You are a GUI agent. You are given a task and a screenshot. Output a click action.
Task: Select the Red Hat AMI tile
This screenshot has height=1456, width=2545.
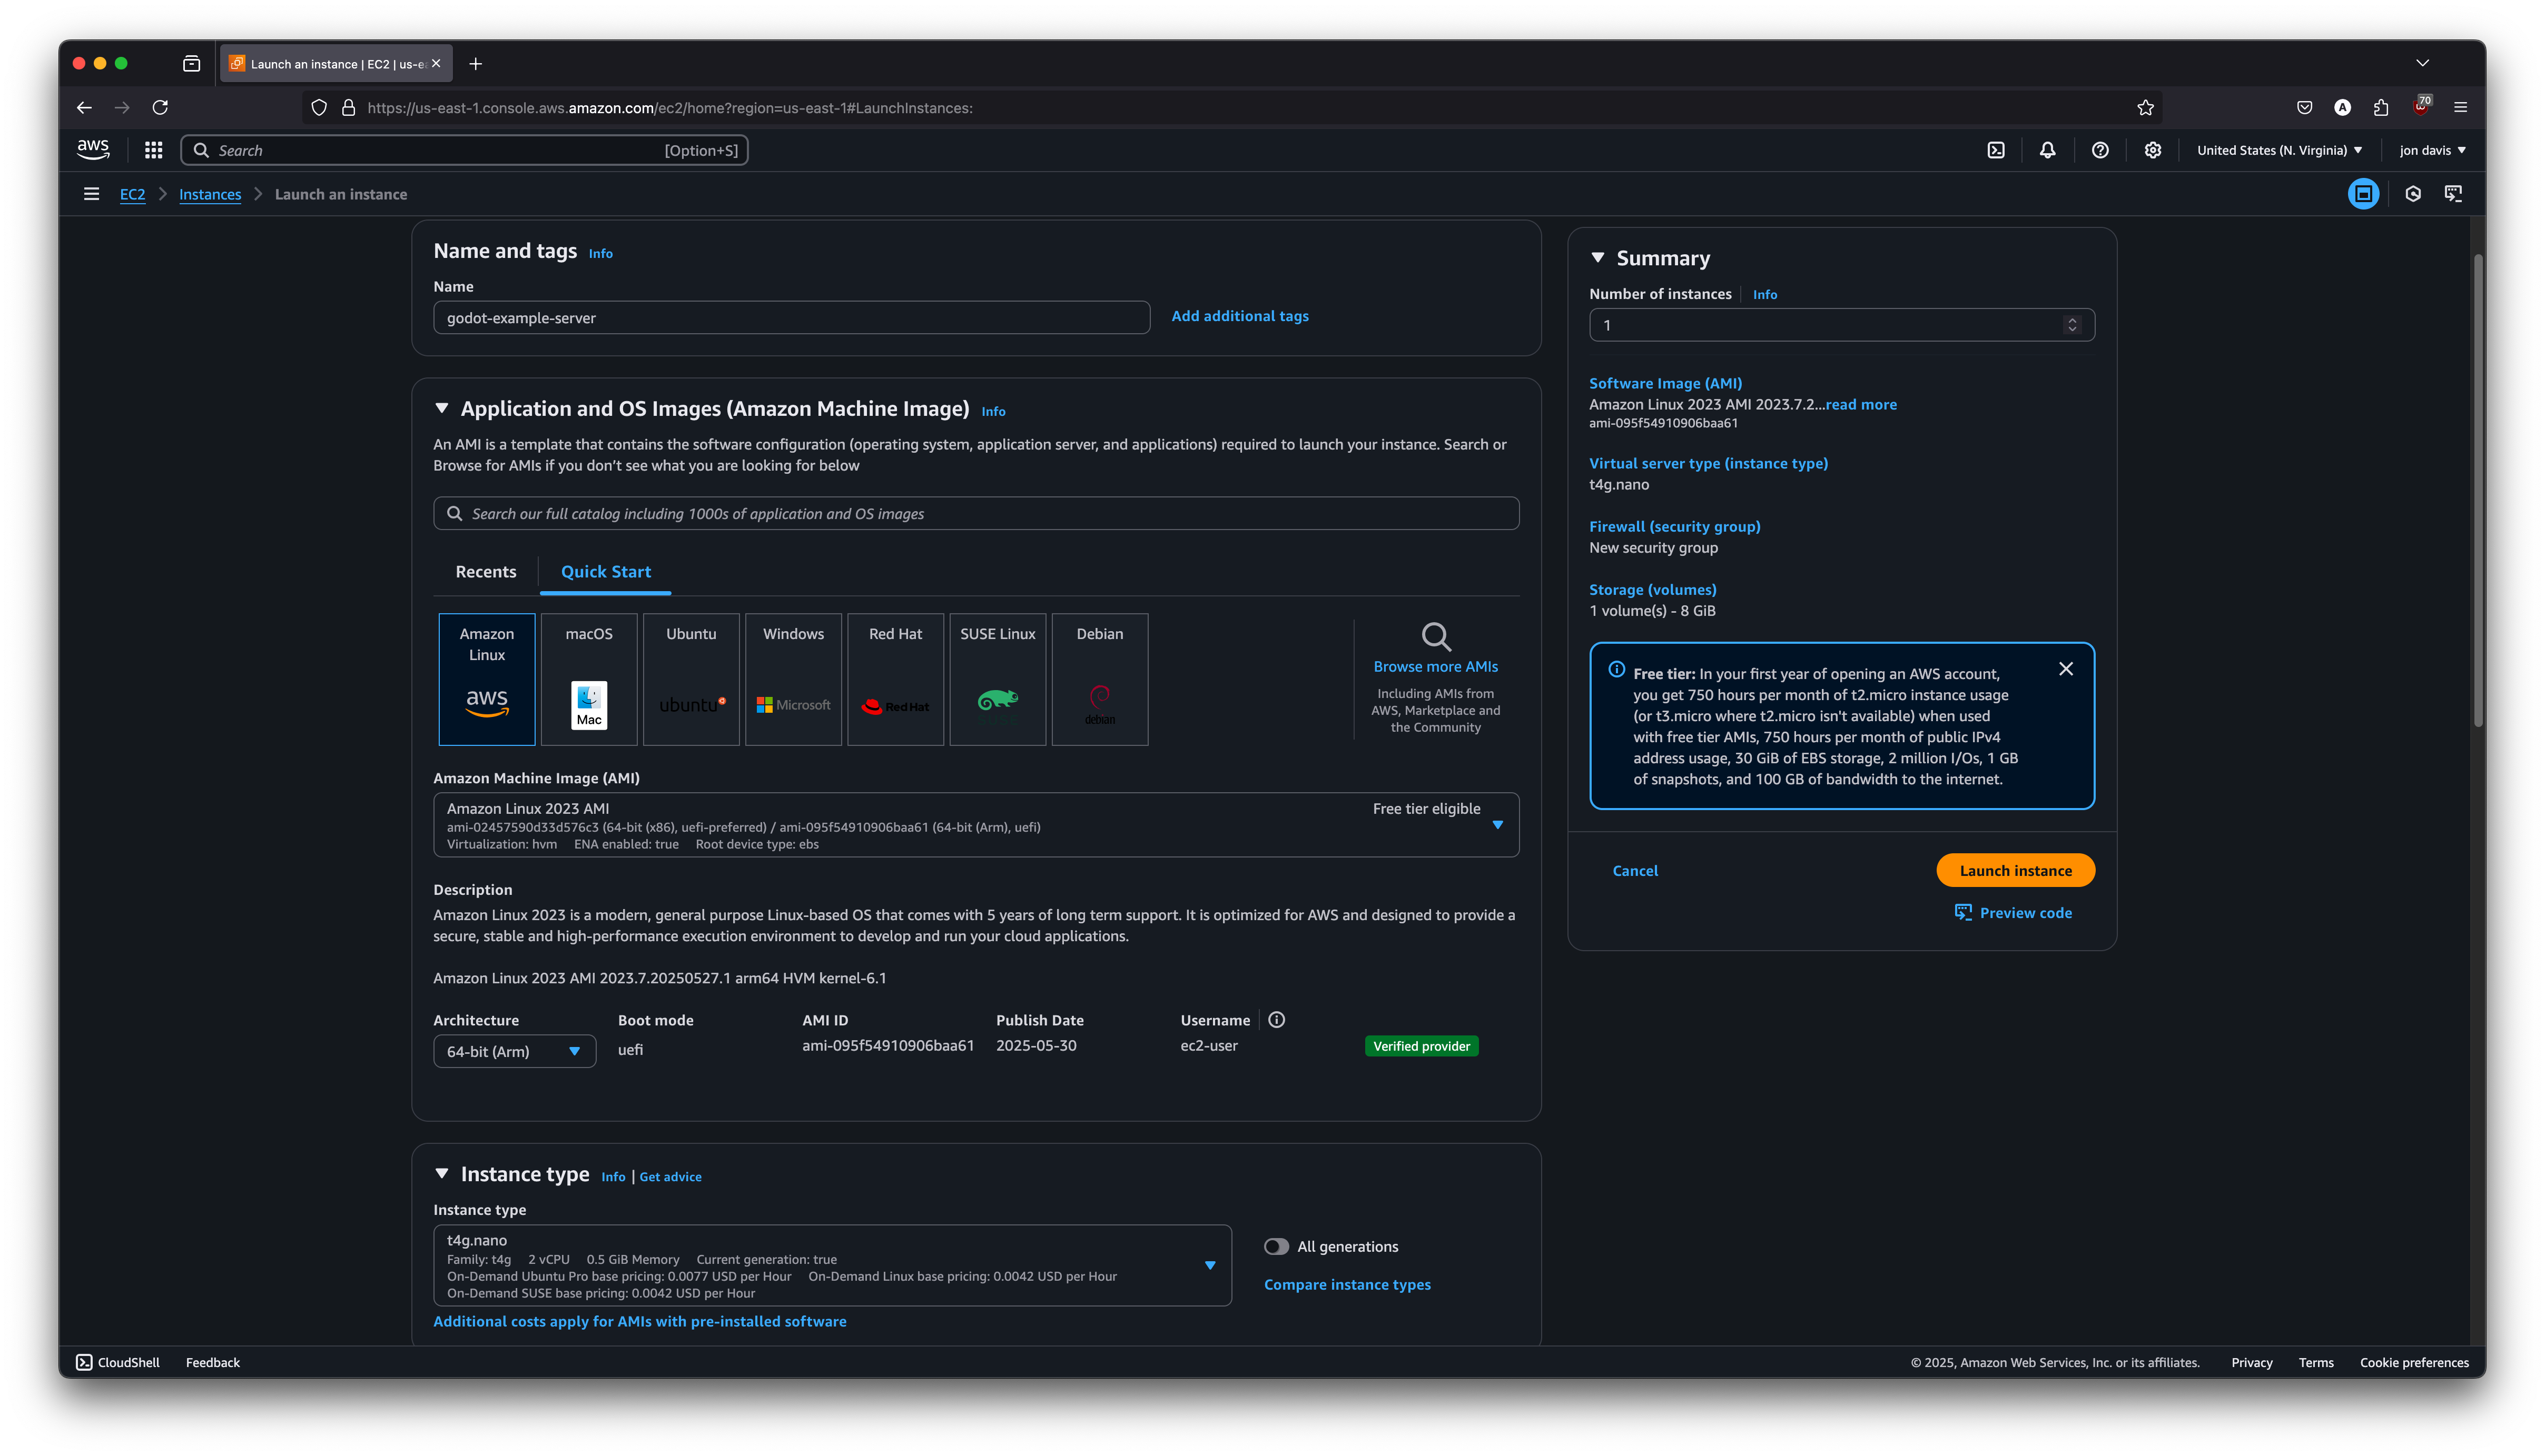coord(895,679)
